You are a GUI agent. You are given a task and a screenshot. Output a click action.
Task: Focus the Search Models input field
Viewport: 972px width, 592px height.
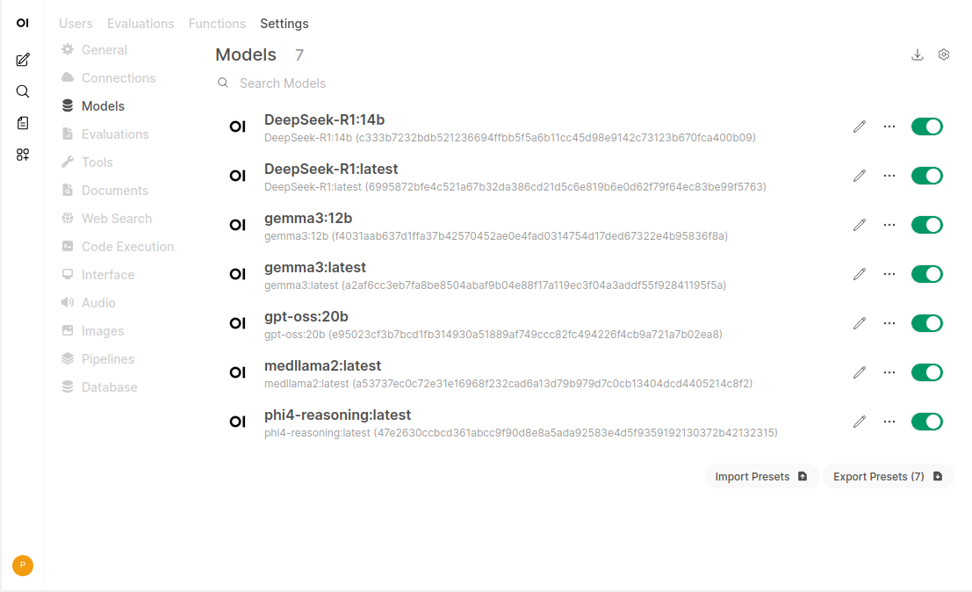tap(351, 83)
